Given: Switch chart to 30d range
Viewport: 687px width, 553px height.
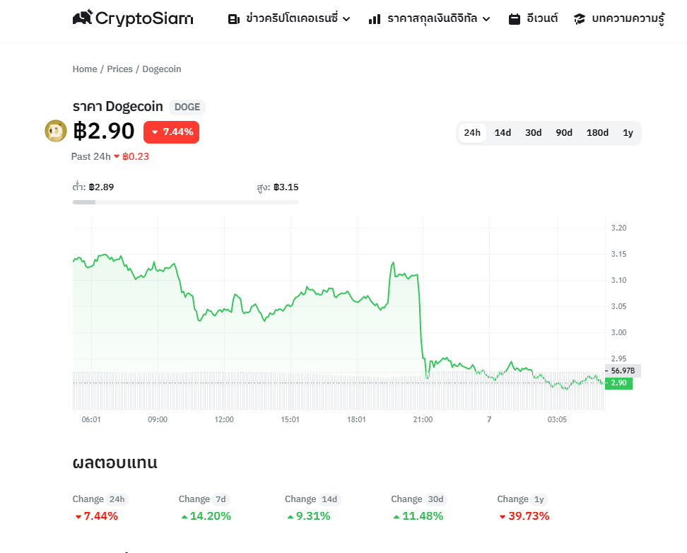Looking at the screenshot, I should click(534, 133).
